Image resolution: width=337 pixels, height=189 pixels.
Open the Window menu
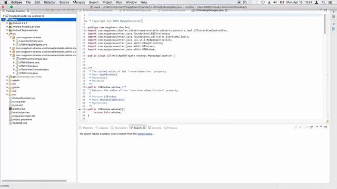point(131,2)
